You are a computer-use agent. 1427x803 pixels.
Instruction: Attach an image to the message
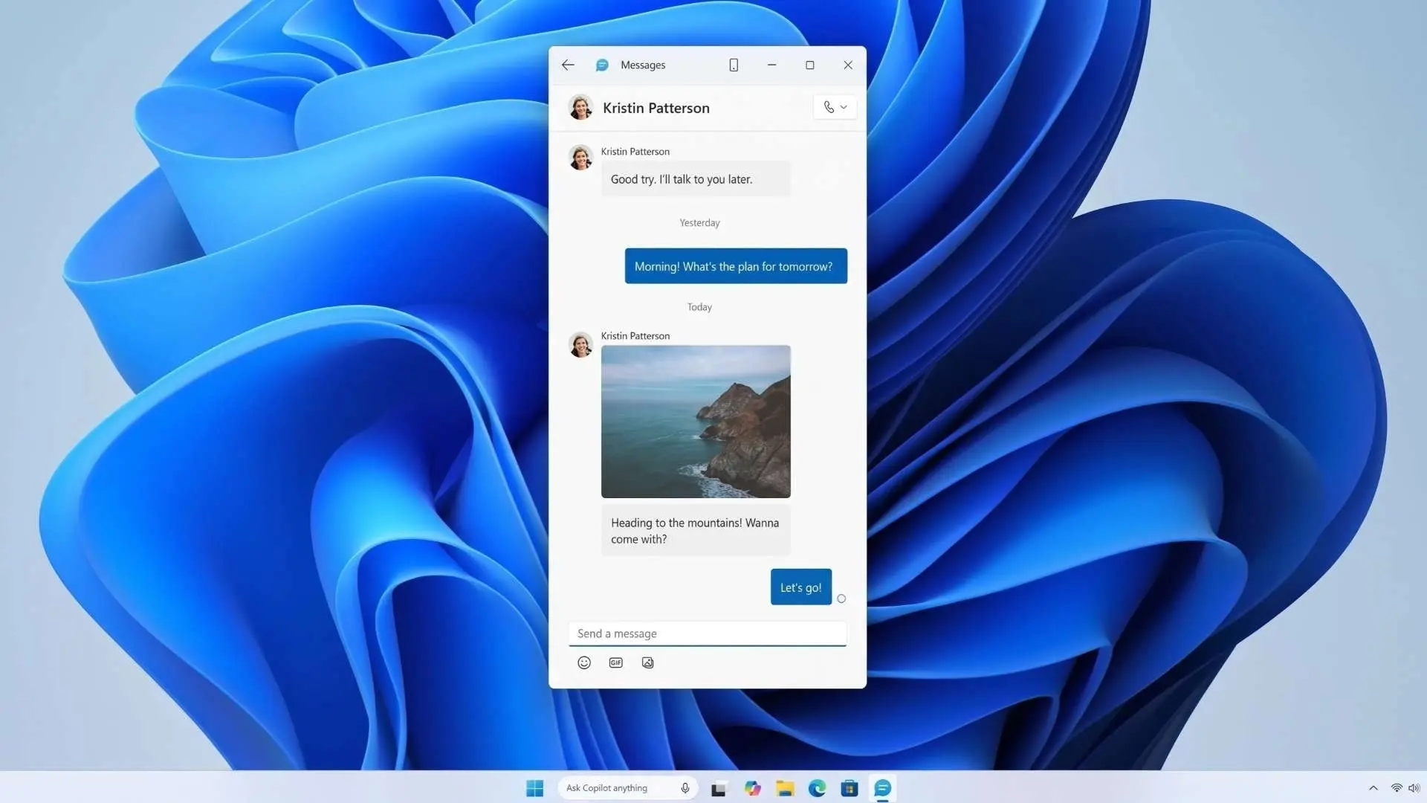[x=647, y=662]
